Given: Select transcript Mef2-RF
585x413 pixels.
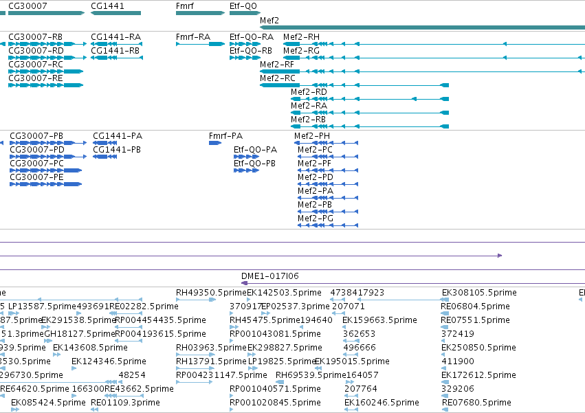Looking at the screenshot, I should (422, 71).
